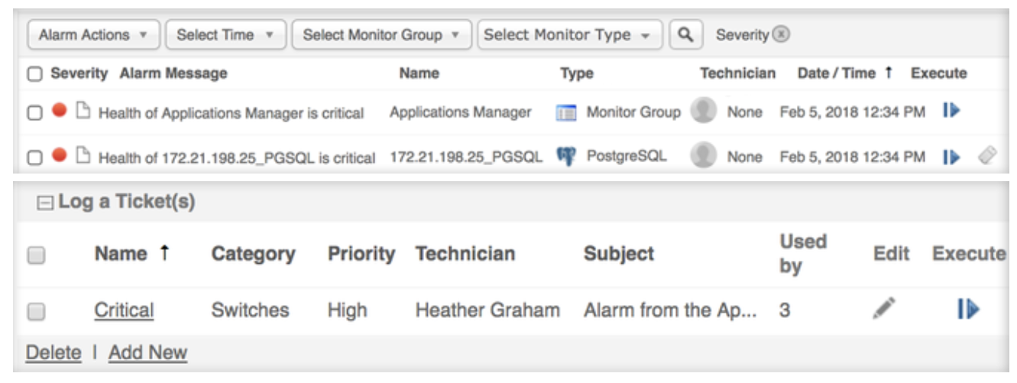Check the 172.21.198.25_PGSQL alarm checkbox
Screen dimensions: 1017x383
pos(34,157)
